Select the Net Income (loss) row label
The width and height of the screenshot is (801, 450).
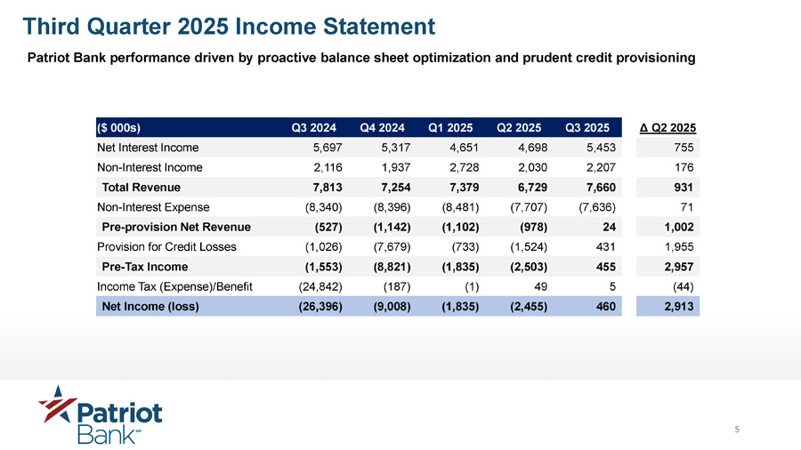tap(150, 307)
